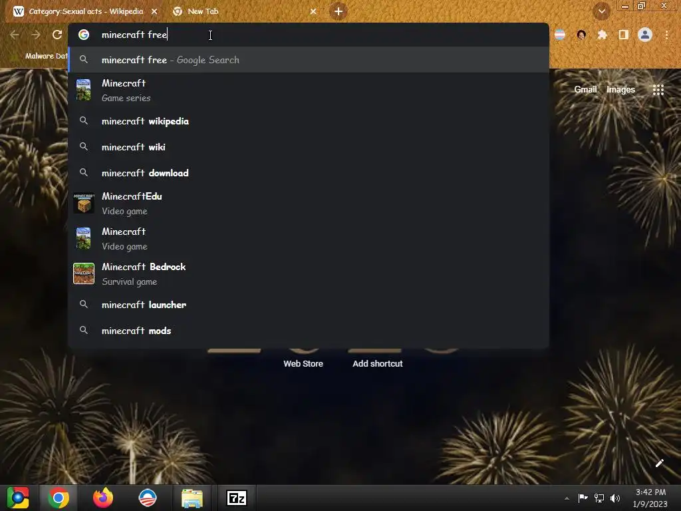
Task: Choose the 'minecraft wiki' suggestion
Action: (x=309, y=147)
